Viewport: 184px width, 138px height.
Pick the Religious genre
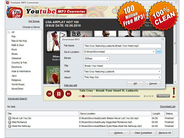pyautogui.click(x=16, y=80)
